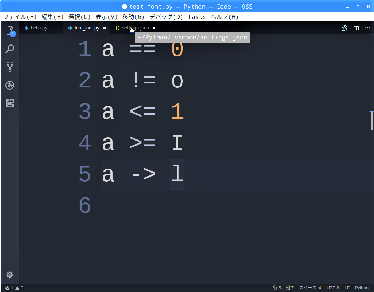
Task: Click the open changes preview icon
Action: (345, 28)
